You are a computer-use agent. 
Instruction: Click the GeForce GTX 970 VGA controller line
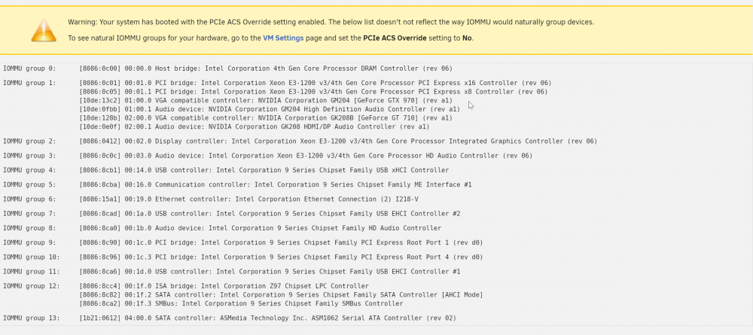266,100
